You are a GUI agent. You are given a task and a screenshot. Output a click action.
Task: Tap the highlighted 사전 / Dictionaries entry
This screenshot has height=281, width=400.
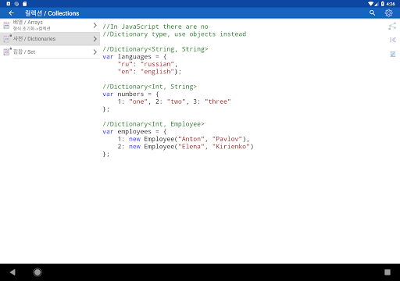[50, 39]
